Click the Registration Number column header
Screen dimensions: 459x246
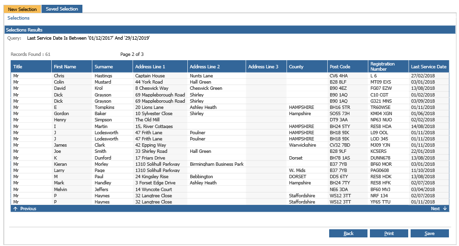388,66
